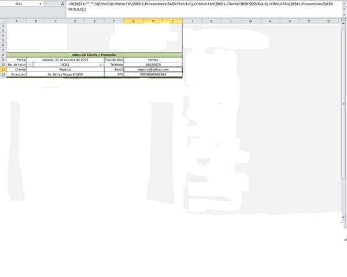Click the 'pepsico@yahoo.com' cell

pos(153,70)
